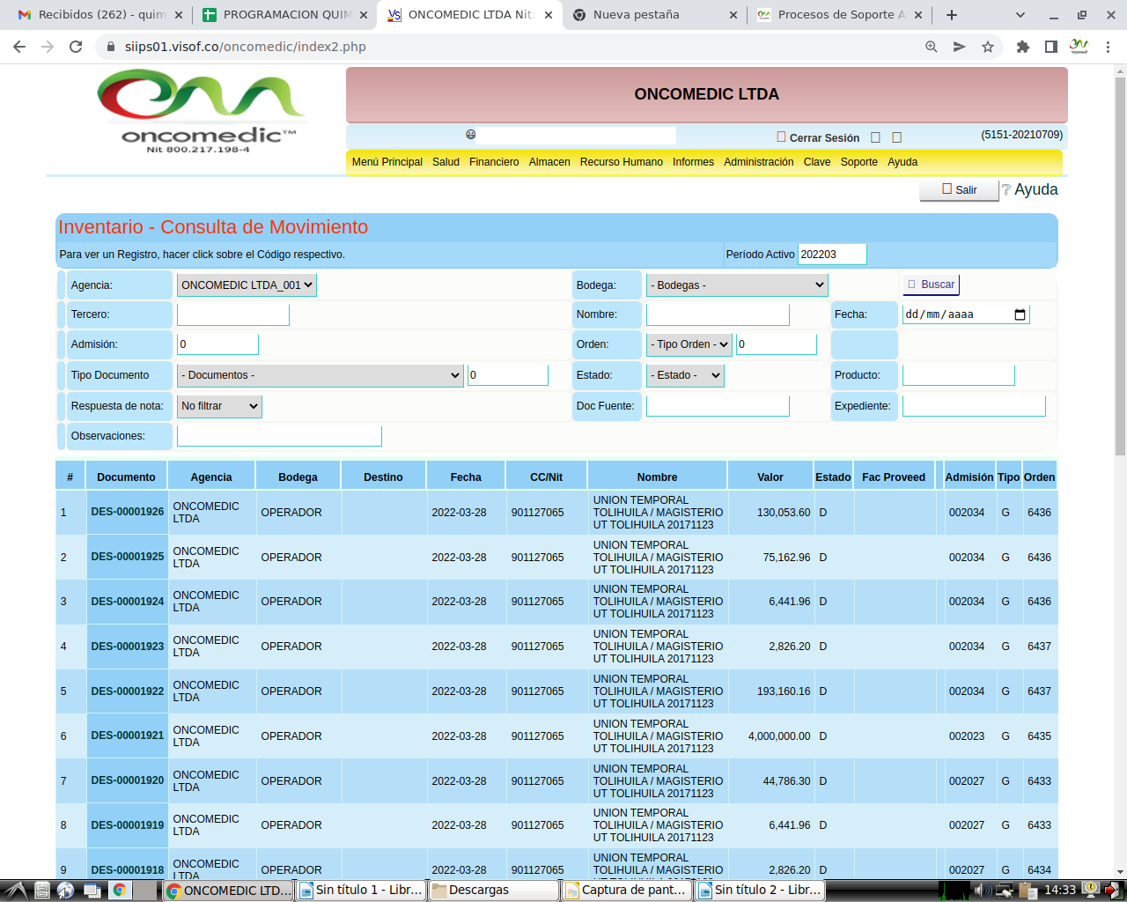Open the calendar picker in the Fecha field

[x=1020, y=314]
